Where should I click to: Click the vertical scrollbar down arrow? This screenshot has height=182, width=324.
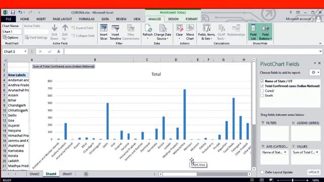(x=254, y=169)
